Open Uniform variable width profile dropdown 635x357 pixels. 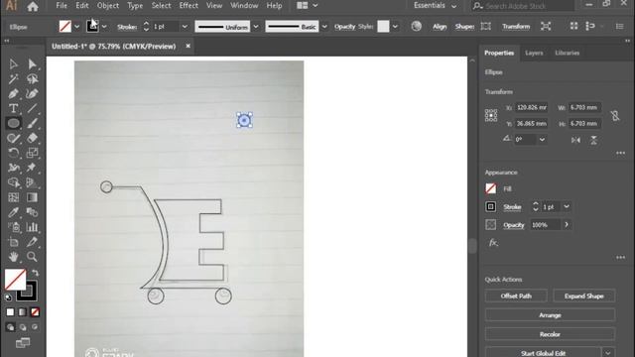[x=256, y=27]
